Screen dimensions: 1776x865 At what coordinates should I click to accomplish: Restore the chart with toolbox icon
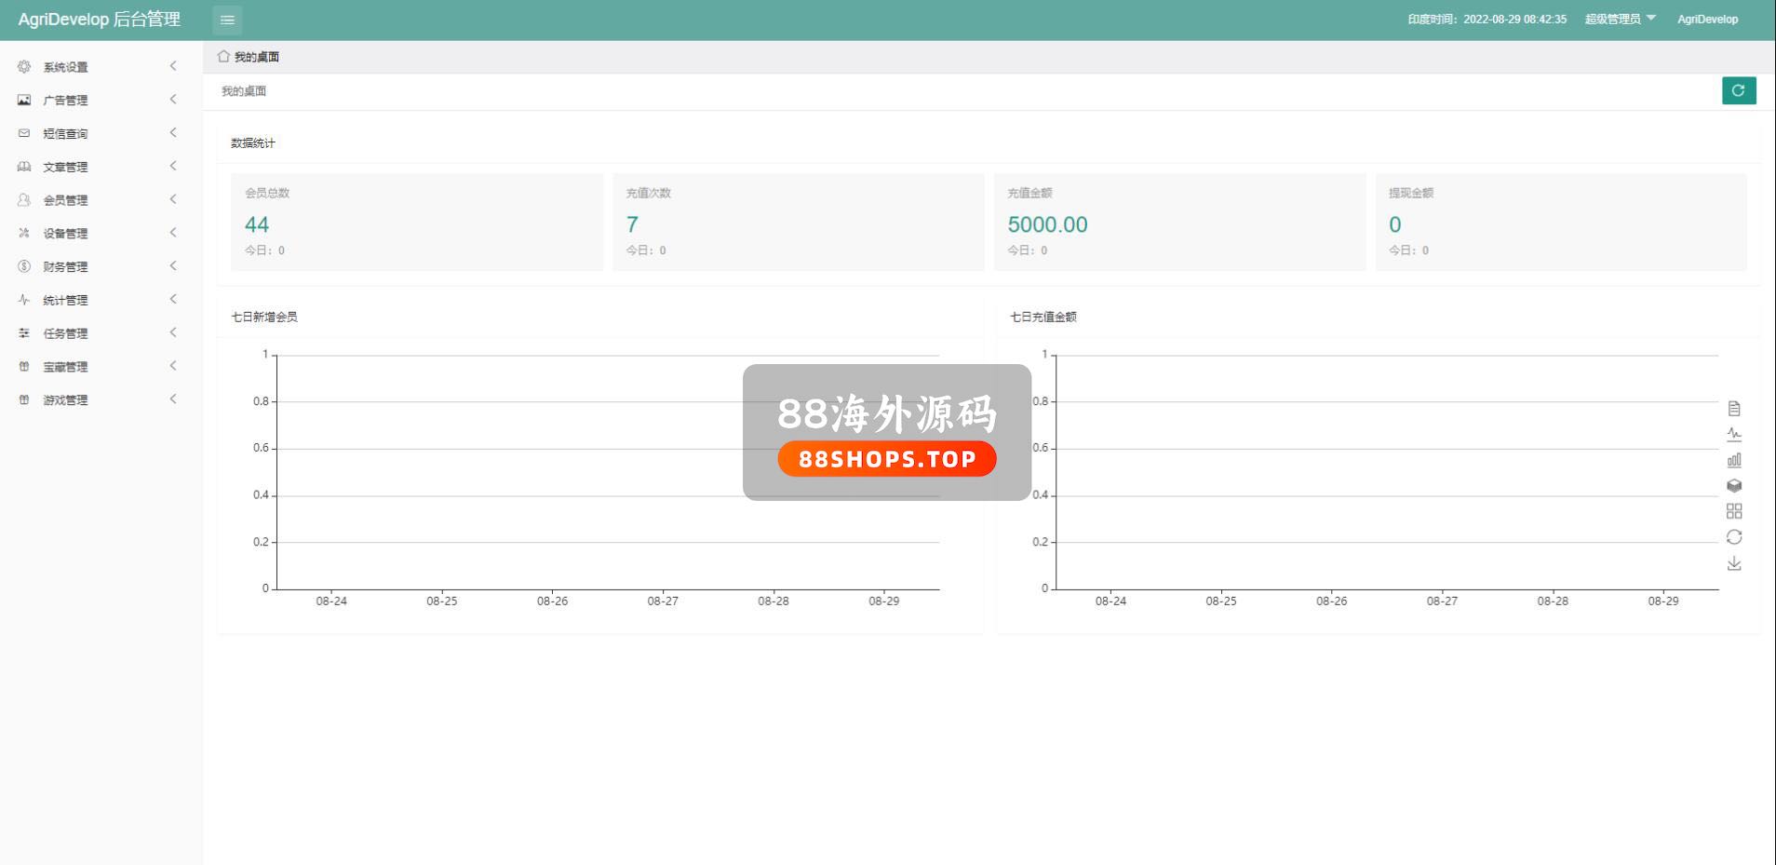tap(1733, 537)
